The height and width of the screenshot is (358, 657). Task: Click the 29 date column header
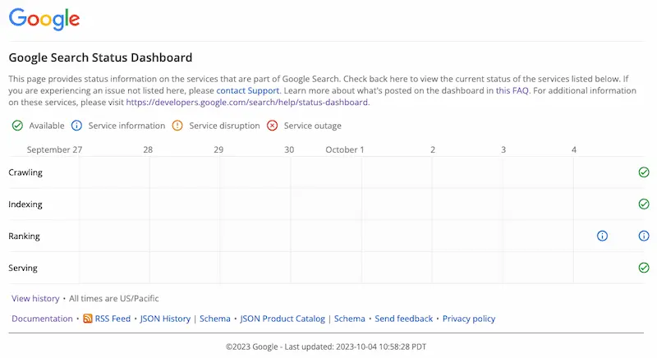(x=218, y=149)
